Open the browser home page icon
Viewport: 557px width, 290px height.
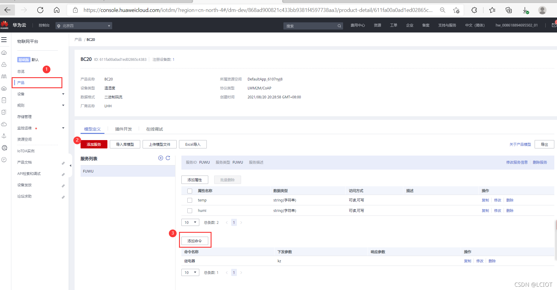tap(57, 10)
